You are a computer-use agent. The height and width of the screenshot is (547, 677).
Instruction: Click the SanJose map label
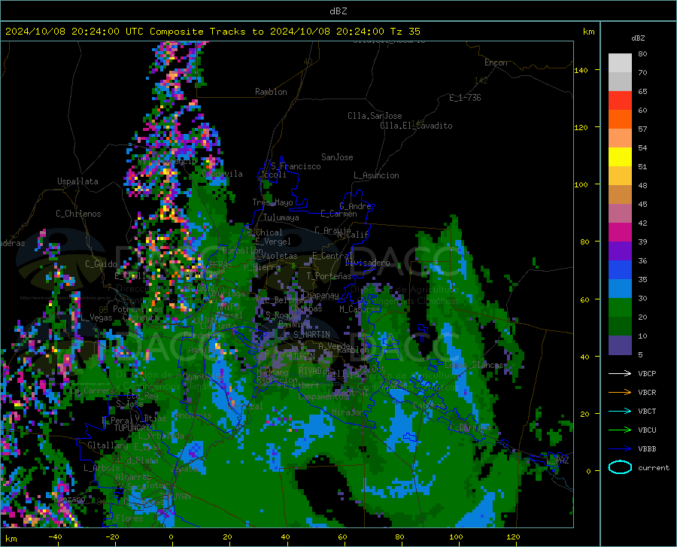click(337, 157)
